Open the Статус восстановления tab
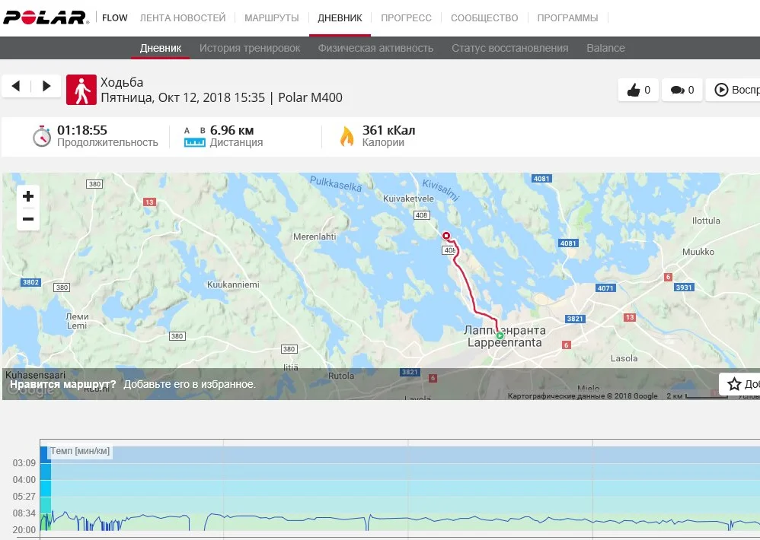The image size is (760, 540). (x=510, y=48)
